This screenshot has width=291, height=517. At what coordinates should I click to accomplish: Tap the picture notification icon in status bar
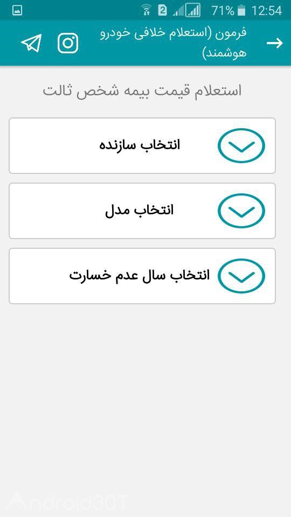(x=17, y=11)
